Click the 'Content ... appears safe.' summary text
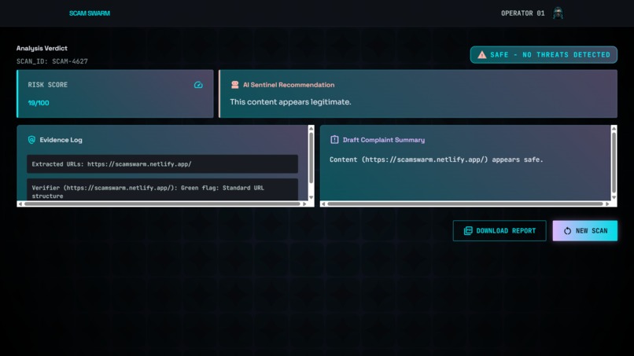 coord(437,160)
